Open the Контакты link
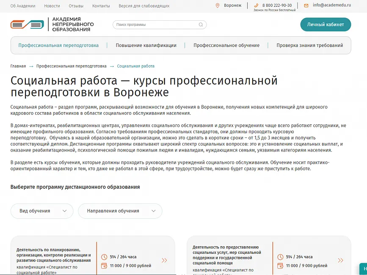367x275 pixels. (x=101, y=6)
